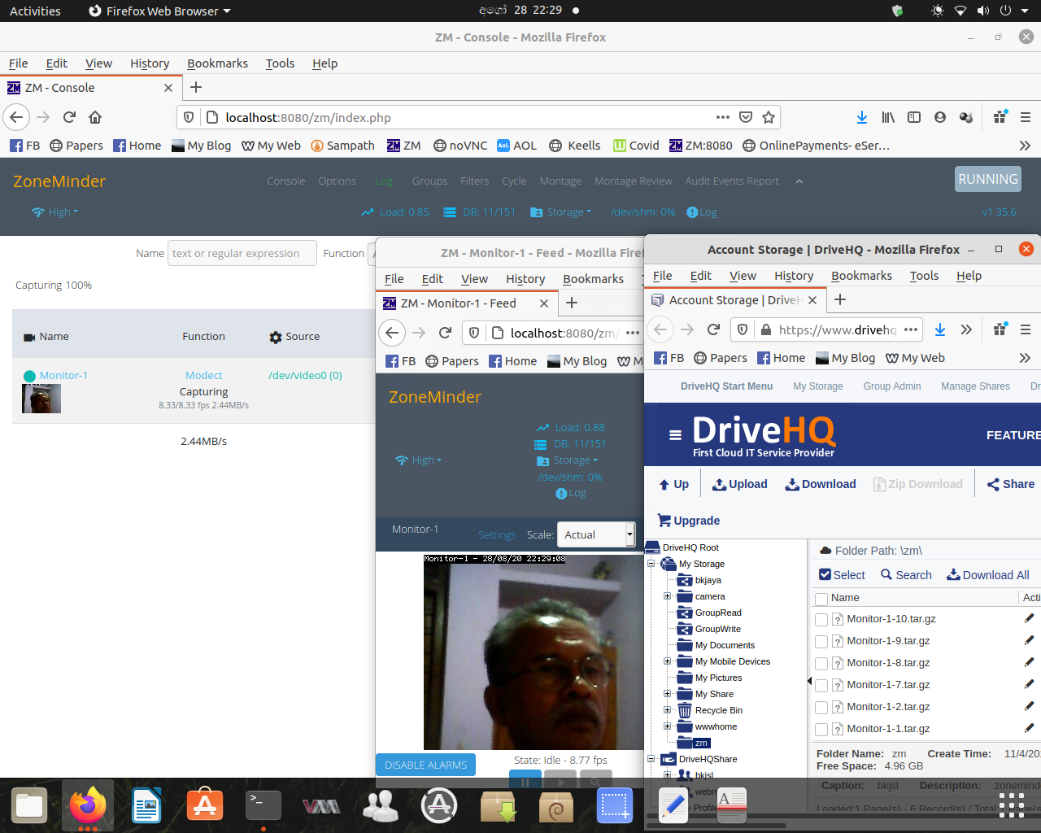The width and height of the screenshot is (1041, 833).
Task: Open Storage dropdown in Monitor-1 feed window
Action: 568,460
